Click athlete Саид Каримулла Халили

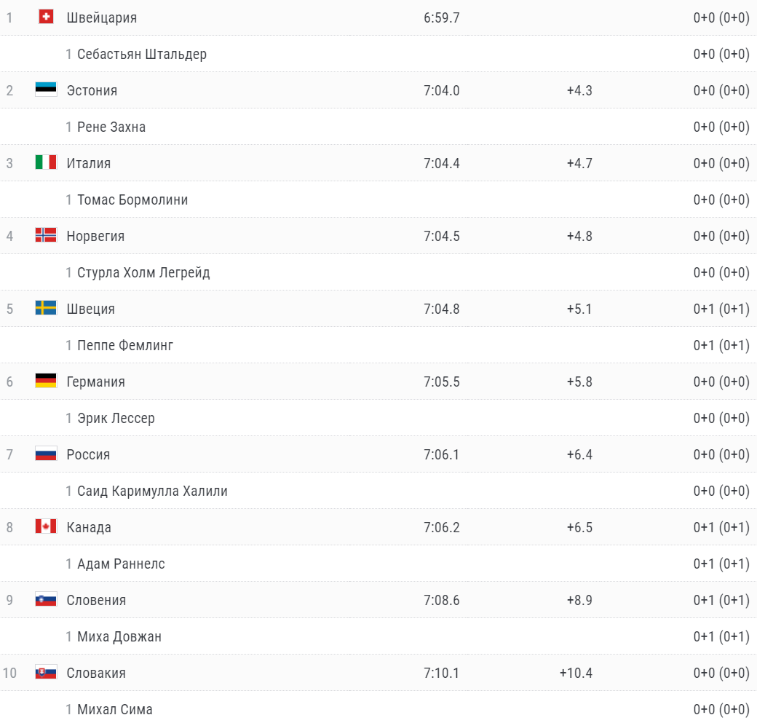(152, 491)
